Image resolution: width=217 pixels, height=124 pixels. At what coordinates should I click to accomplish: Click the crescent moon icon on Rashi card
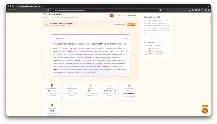pyautogui.click(x=71, y=85)
